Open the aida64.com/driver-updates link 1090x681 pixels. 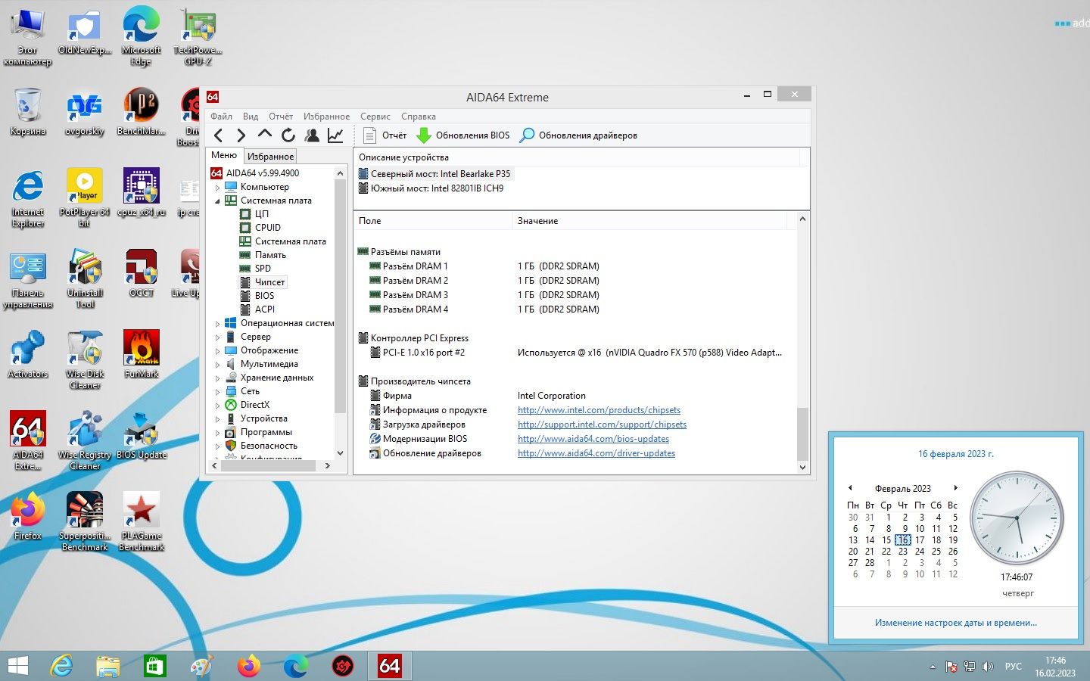point(596,453)
